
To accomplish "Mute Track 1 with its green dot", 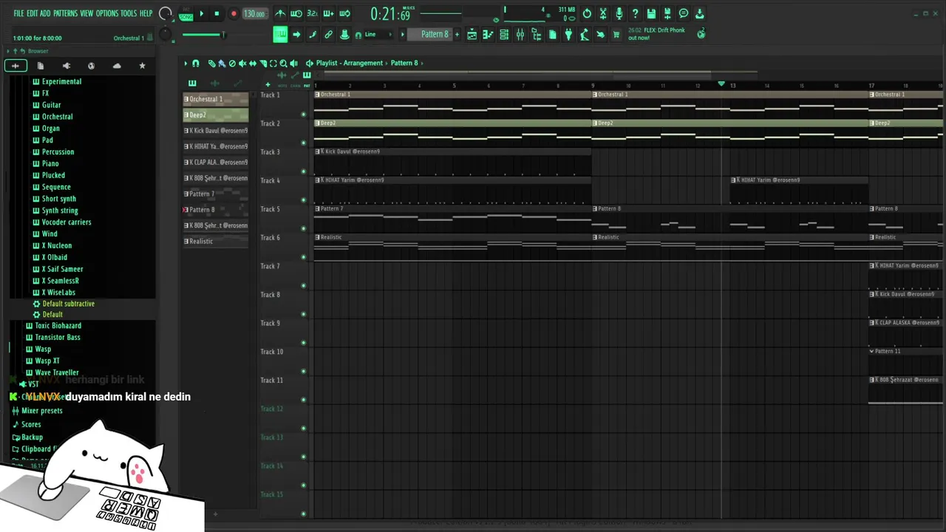I will 303,115.
